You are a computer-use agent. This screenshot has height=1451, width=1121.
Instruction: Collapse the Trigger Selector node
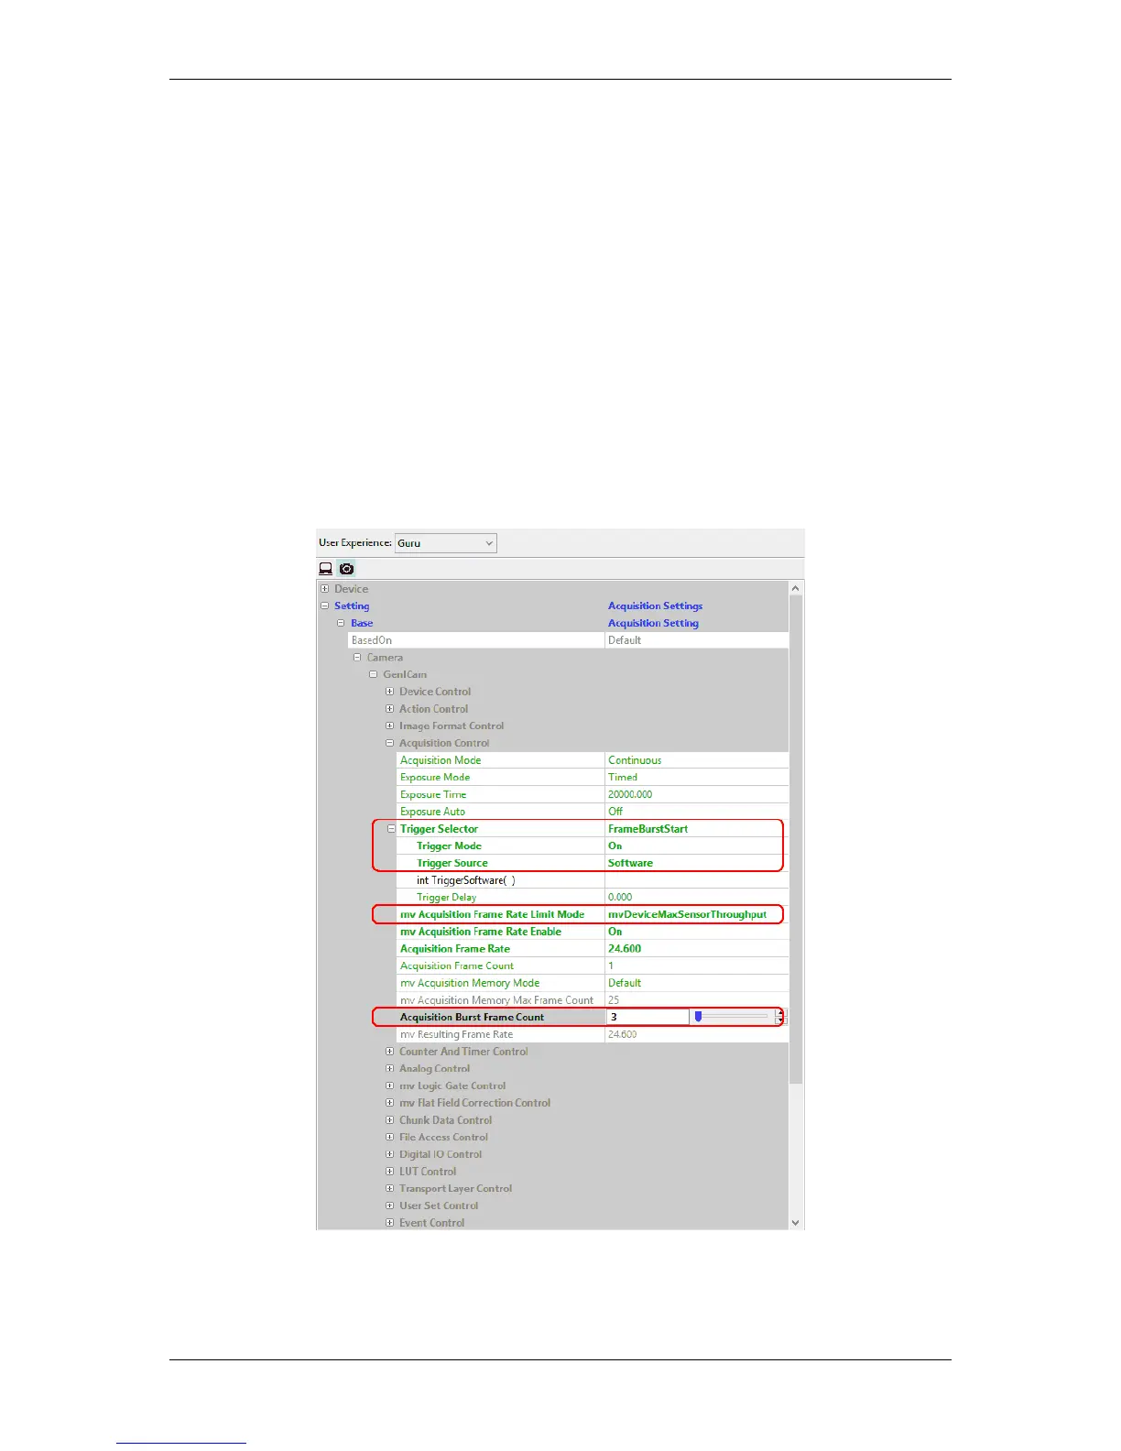click(391, 828)
